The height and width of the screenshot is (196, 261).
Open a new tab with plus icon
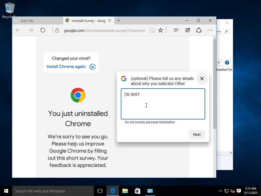tap(119, 20)
